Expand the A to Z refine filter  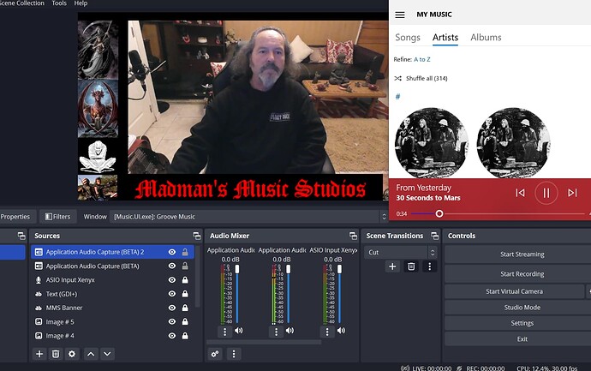[x=424, y=59]
